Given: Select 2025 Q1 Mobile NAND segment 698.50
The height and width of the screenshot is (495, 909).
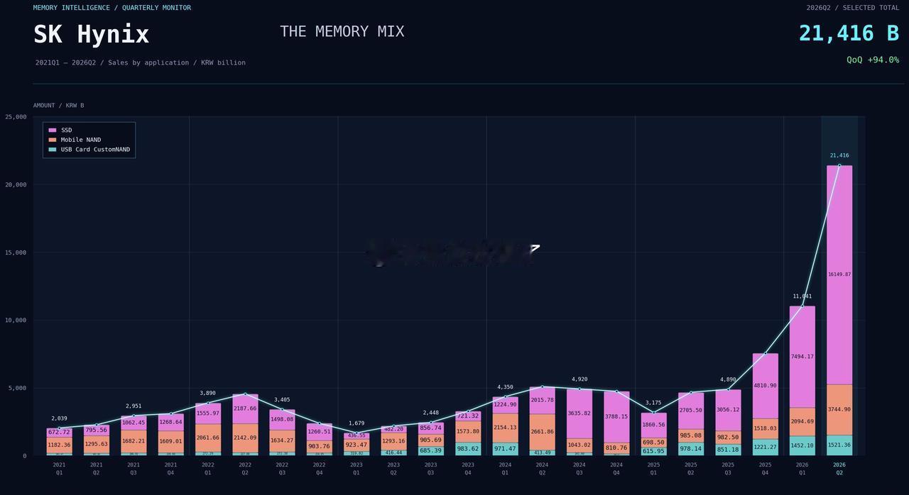Looking at the screenshot, I should pos(654,443).
